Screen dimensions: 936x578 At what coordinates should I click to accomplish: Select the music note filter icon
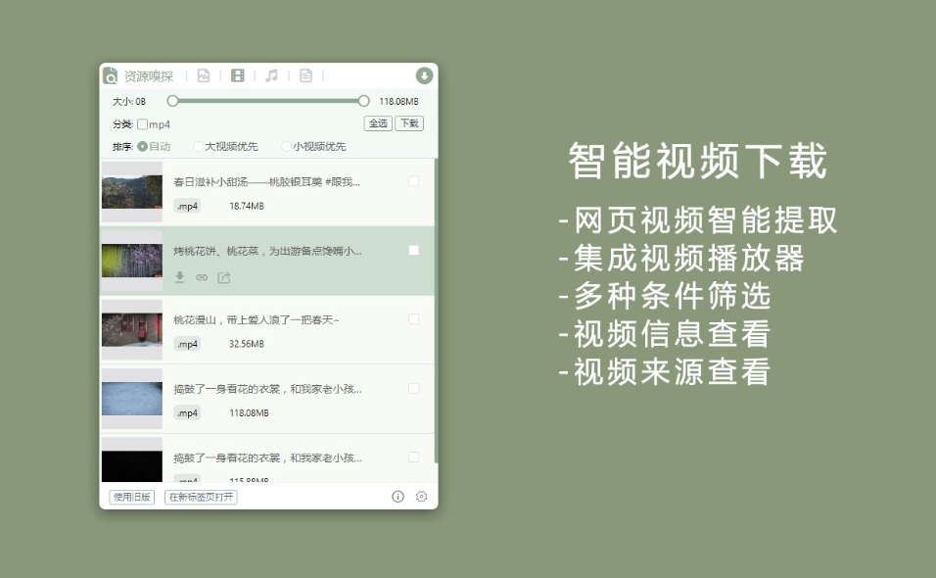(270, 75)
